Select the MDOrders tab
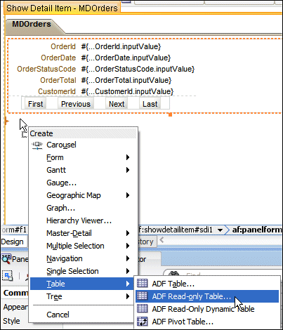283x330 pixels. [x=32, y=24]
